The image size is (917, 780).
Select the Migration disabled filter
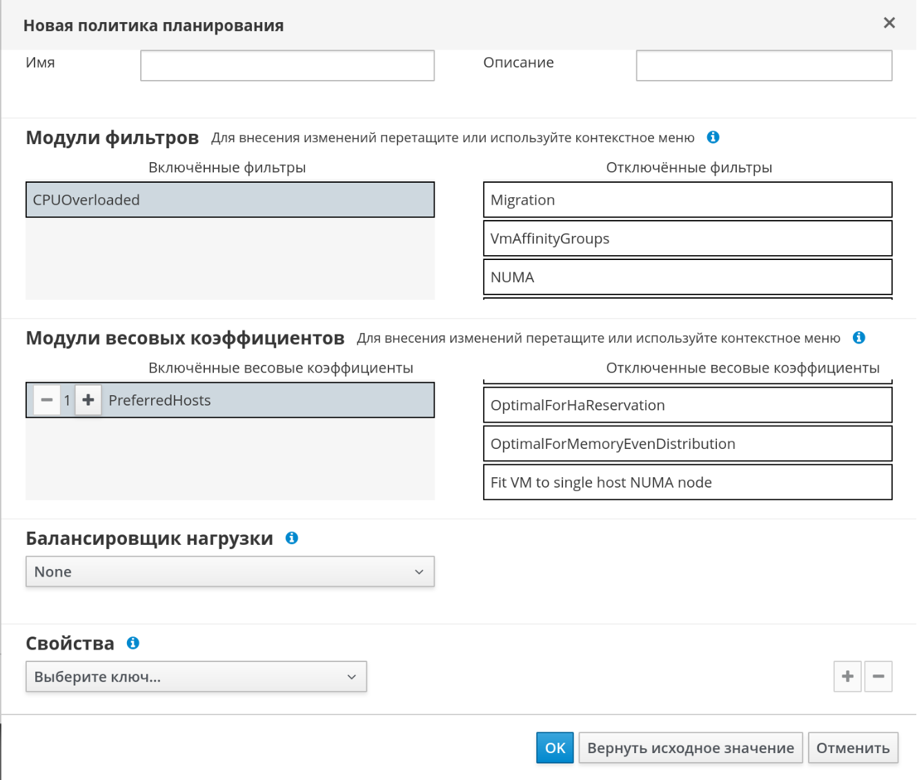pos(687,200)
